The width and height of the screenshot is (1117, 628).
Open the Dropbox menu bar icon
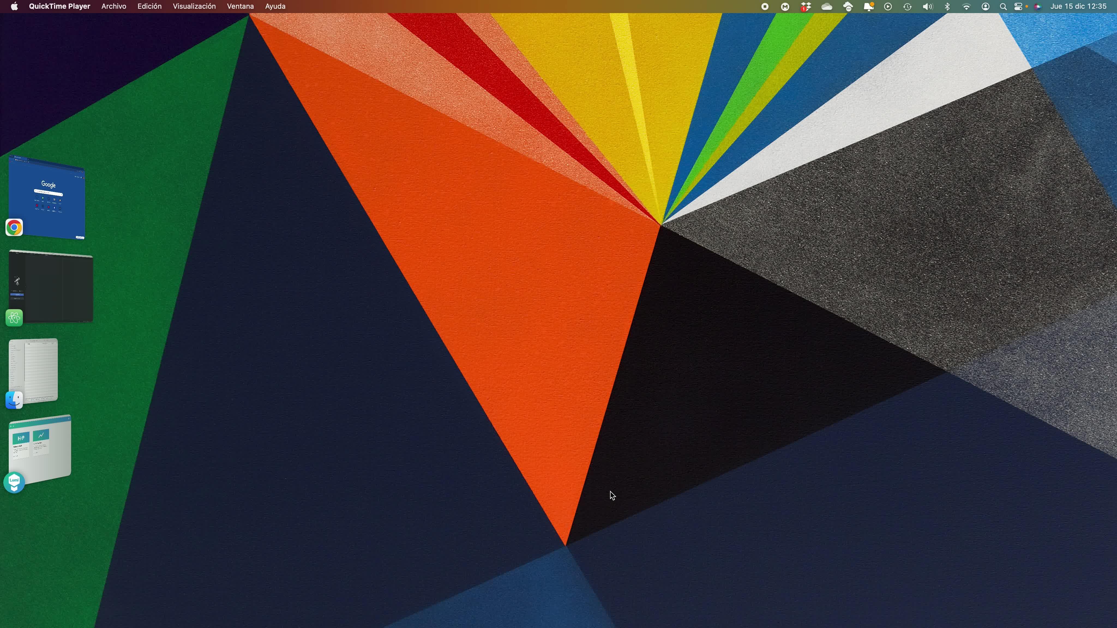(806, 7)
